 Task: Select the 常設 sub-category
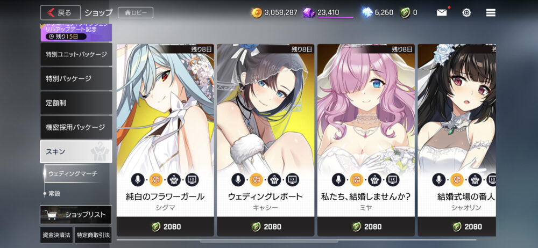[54, 194]
